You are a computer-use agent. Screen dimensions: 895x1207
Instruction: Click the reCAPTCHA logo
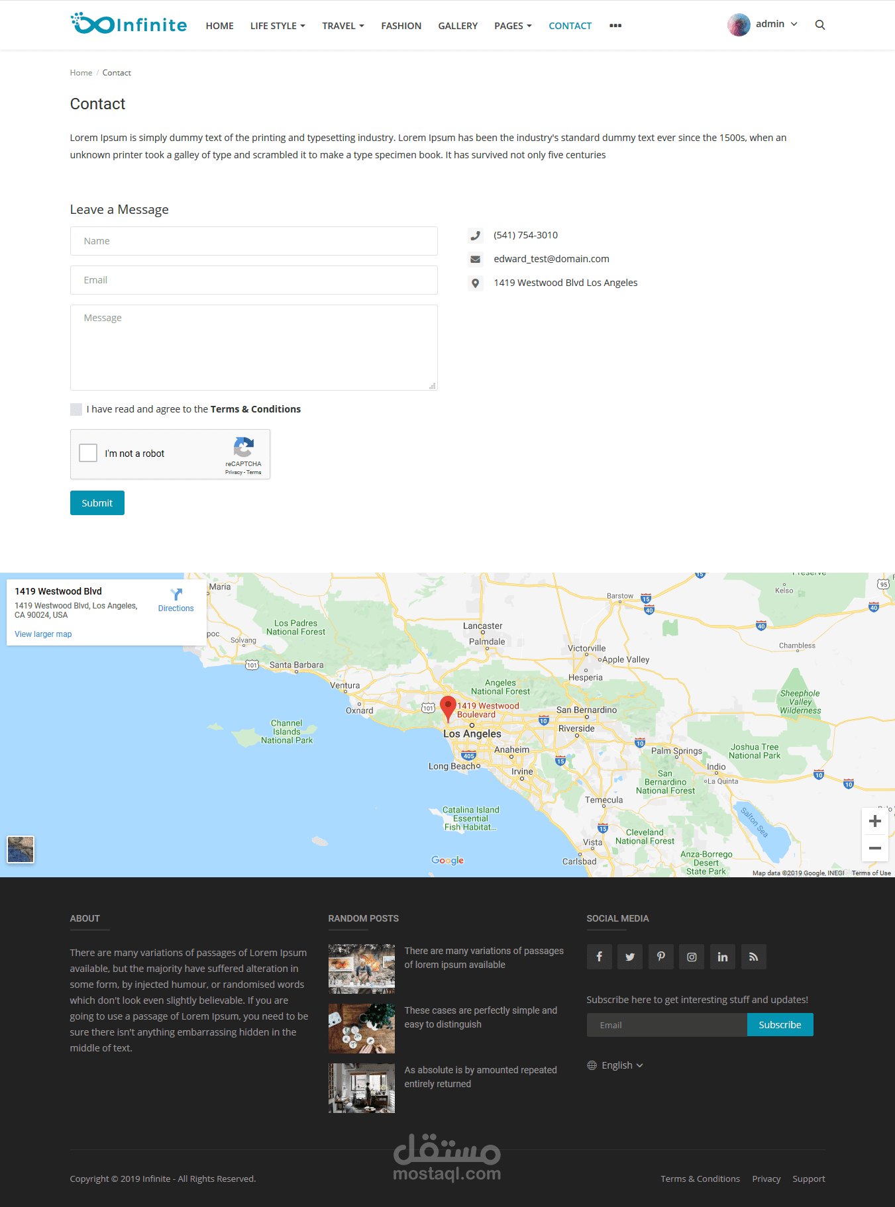244,447
